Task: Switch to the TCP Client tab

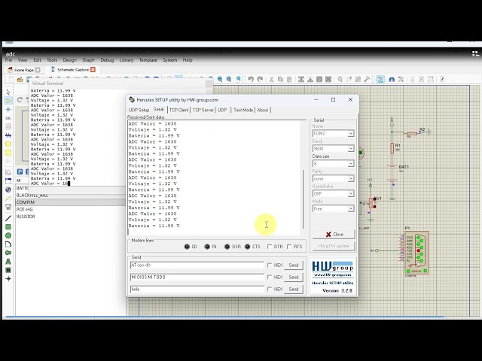Action: click(179, 111)
